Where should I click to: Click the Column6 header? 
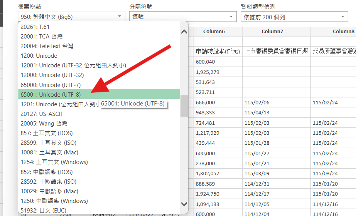coord(214,32)
